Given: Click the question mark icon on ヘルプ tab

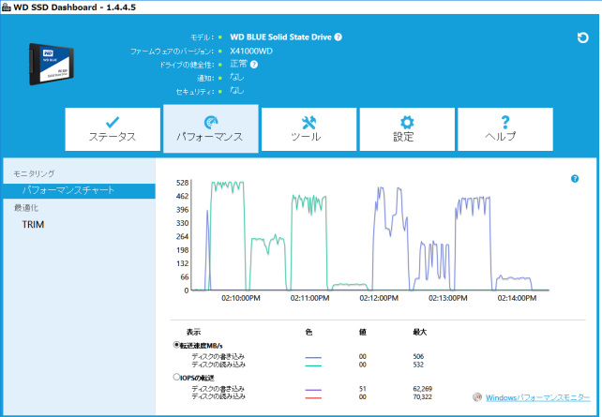Looking at the screenshot, I should click(x=505, y=123).
